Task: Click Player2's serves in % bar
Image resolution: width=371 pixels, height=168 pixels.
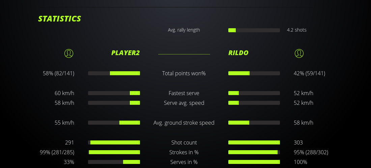Action: [x=114, y=162]
